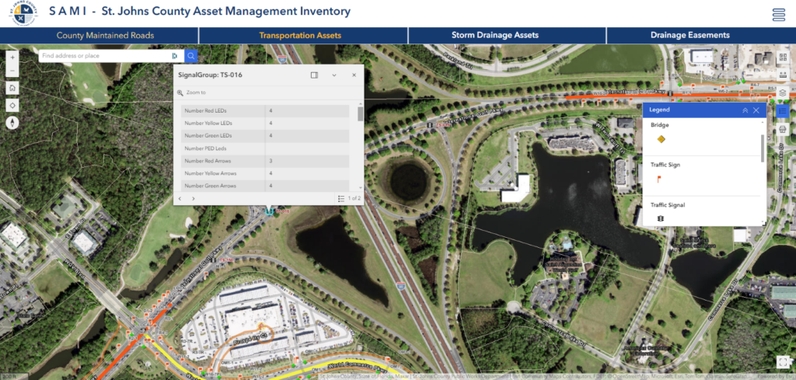The width and height of the screenshot is (796, 380).
Task: Open the print widget
Action: [782, 129]
